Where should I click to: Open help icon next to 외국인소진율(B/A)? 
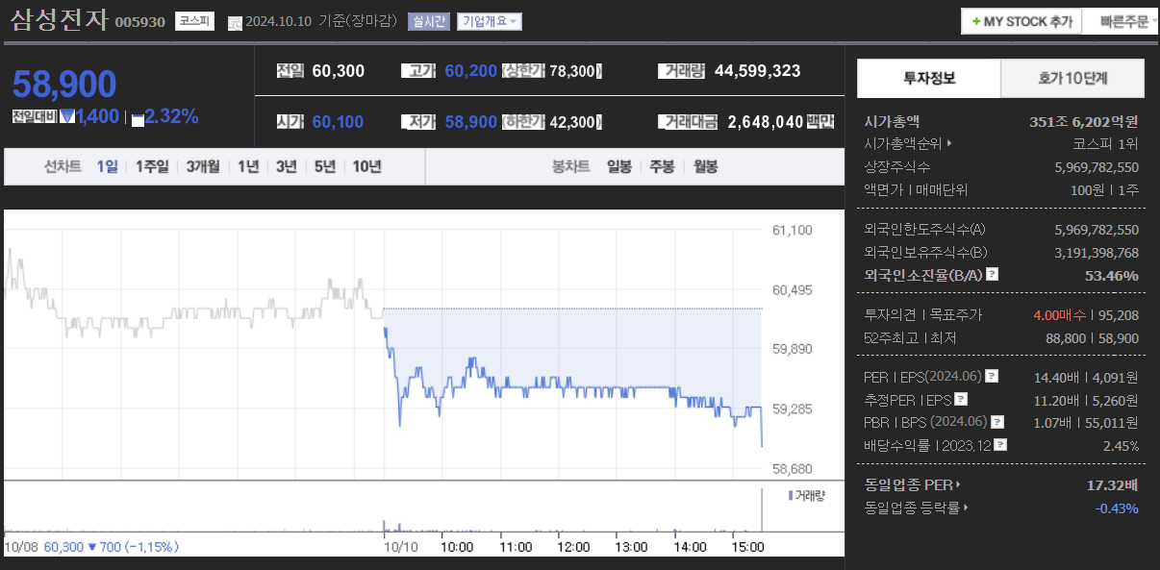(993, 275)
